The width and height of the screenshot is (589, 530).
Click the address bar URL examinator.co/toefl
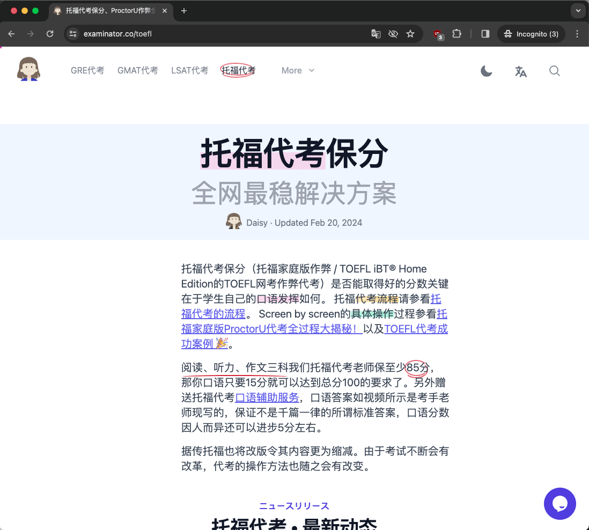(x=117, y=34)
